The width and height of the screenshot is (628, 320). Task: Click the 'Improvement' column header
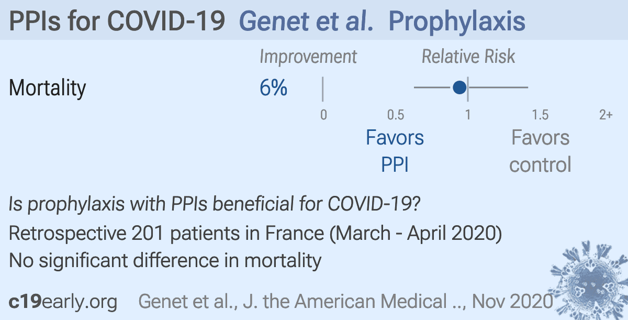coord(308,57)
